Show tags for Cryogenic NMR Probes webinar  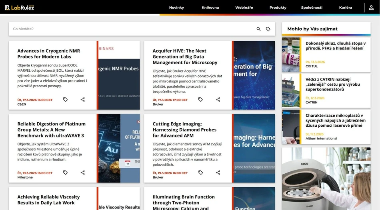(65, 100)
